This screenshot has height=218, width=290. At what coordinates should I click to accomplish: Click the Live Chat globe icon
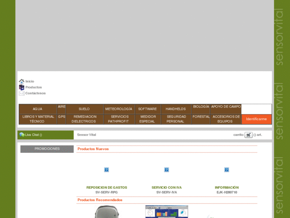coord(22,135)
